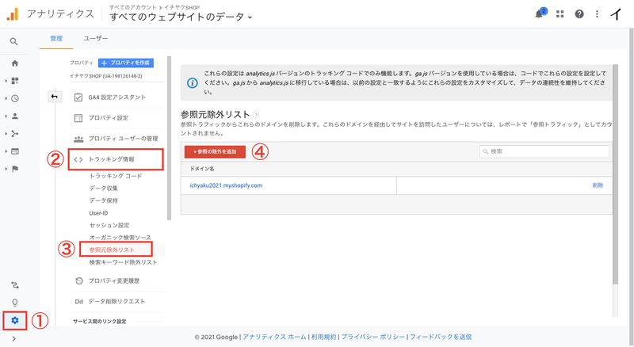The image size is (634, 347).
Task: Open Discover lightbulb icon
Action: tap(15, 303)
